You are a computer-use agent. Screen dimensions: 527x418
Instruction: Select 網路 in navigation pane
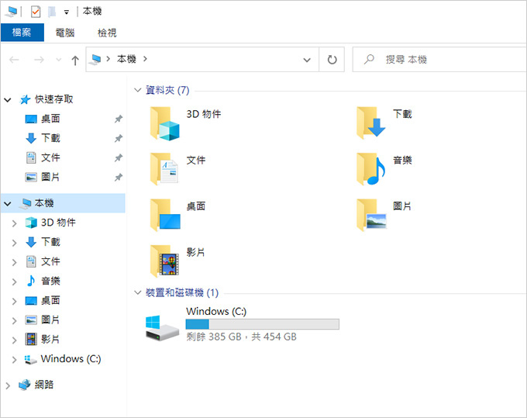point(43,385)
